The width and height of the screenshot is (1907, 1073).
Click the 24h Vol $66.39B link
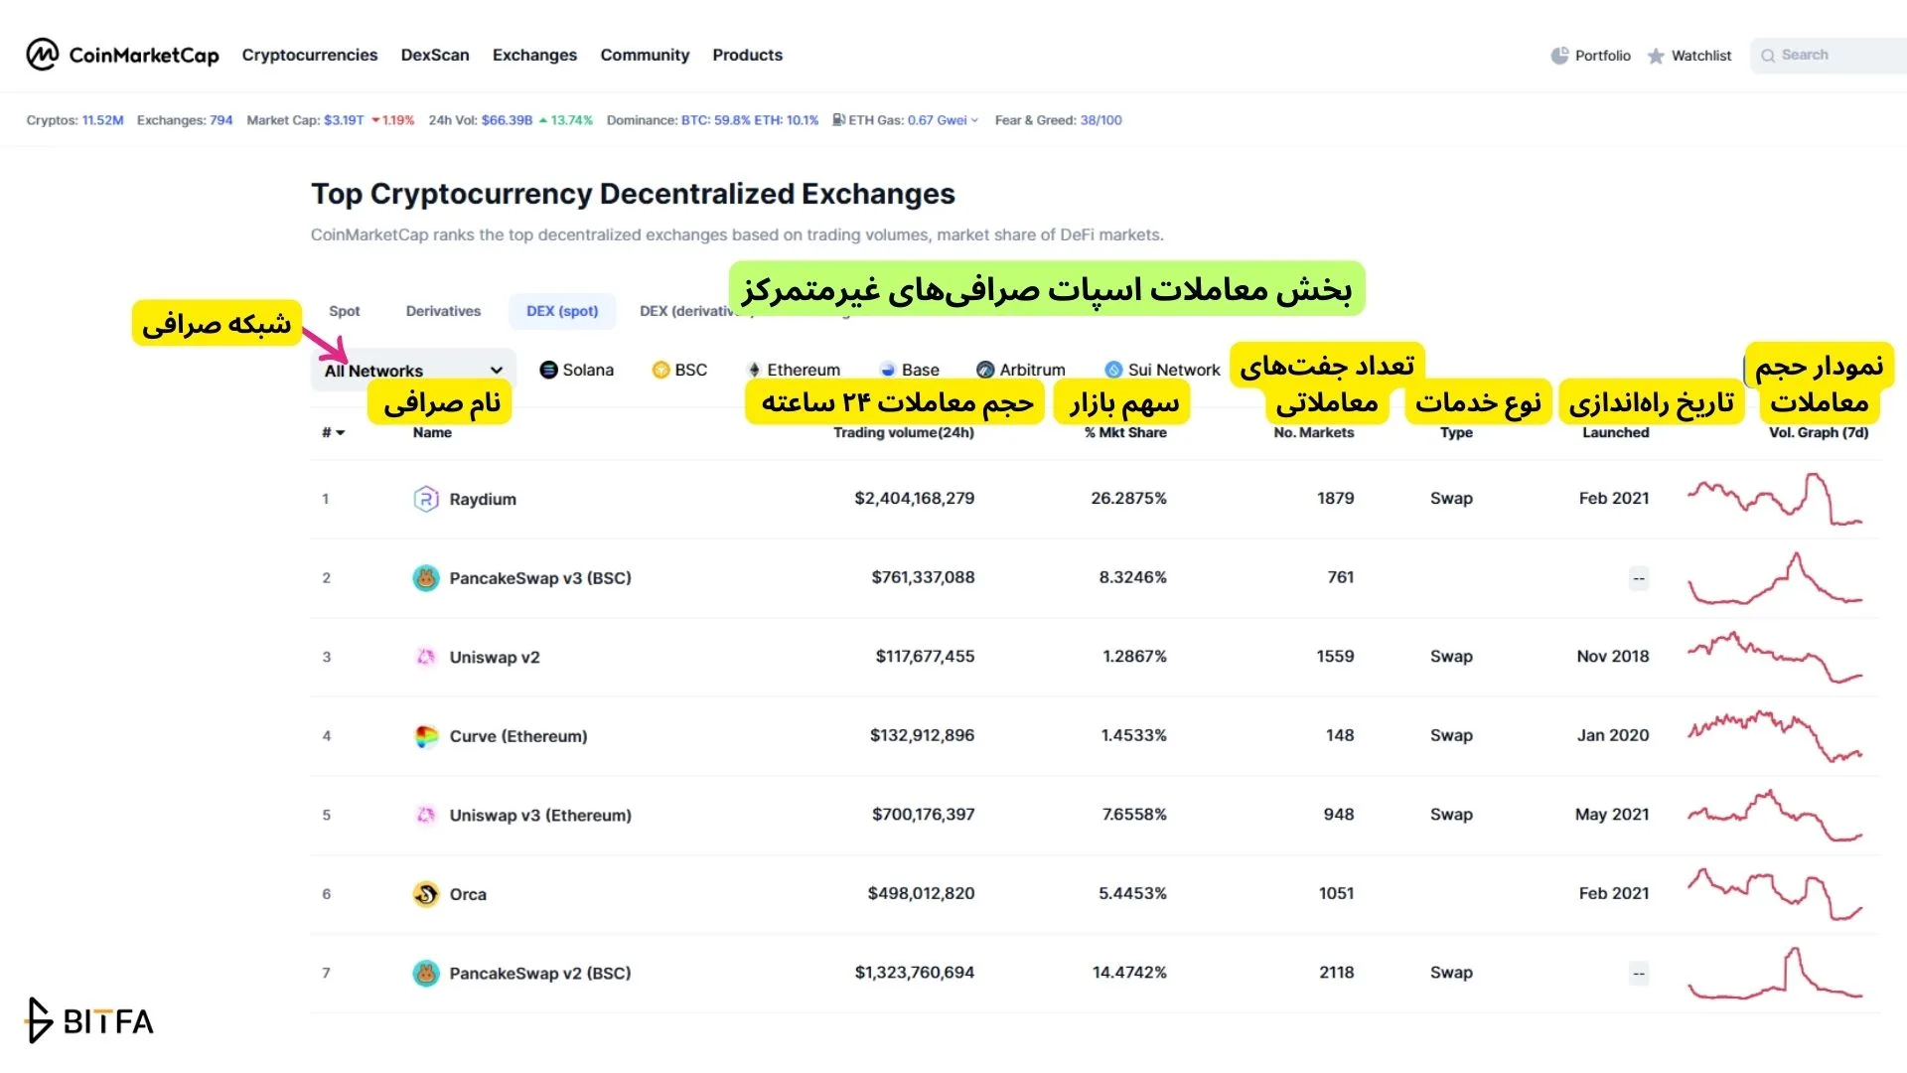point(507,120)
